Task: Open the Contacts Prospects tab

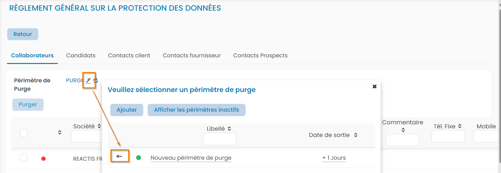Action: pyautogui.click(x=260, y=55)
